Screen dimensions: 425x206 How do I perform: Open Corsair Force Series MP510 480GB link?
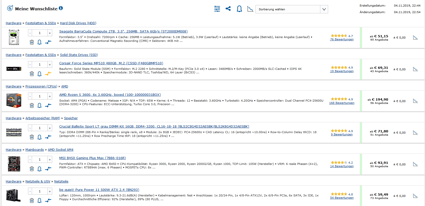111,63
